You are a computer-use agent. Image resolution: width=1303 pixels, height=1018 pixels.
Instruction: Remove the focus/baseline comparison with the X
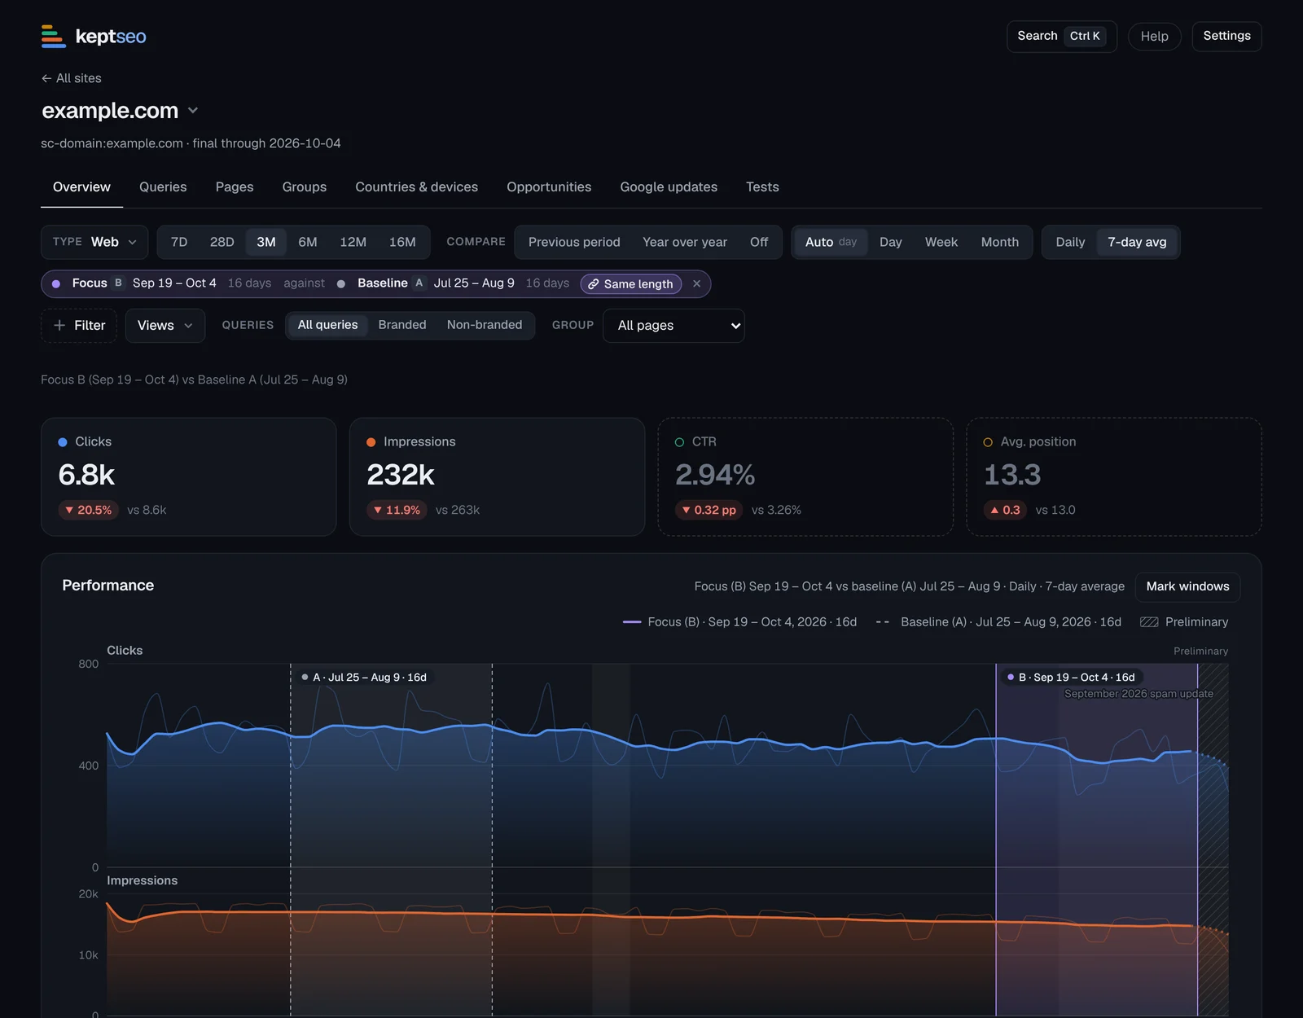coord(696,283)
